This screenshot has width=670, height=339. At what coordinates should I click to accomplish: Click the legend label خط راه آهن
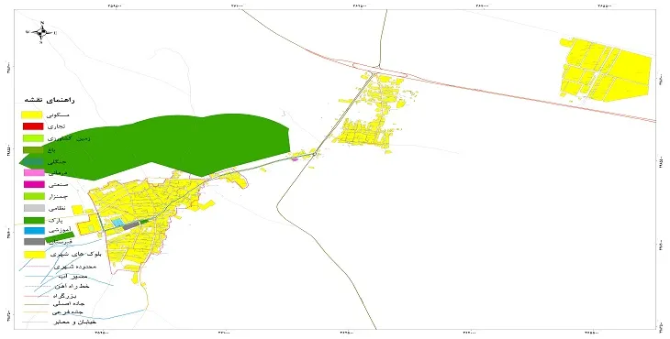pos(72,286)
